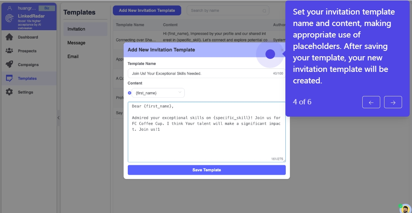The height and width of the screenshot is (213, 412).
Task: Select the Email templates tab
Action: [73, 57]
